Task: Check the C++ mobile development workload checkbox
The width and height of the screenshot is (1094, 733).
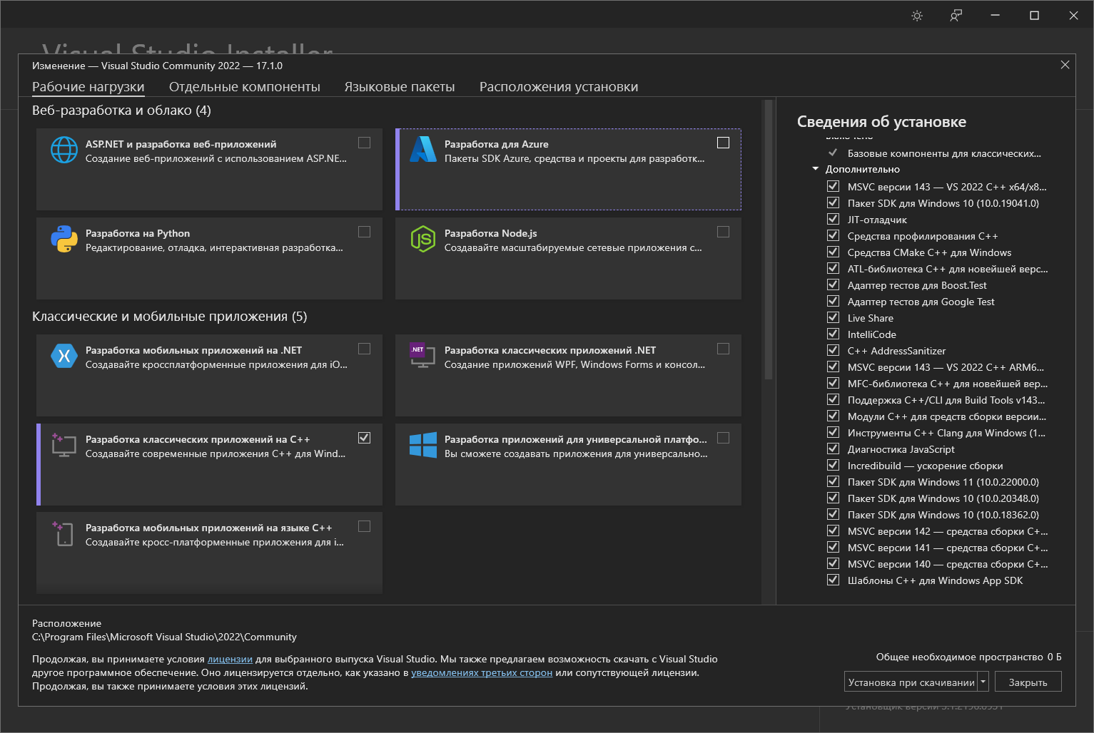Action: click(x=364, y=526)
